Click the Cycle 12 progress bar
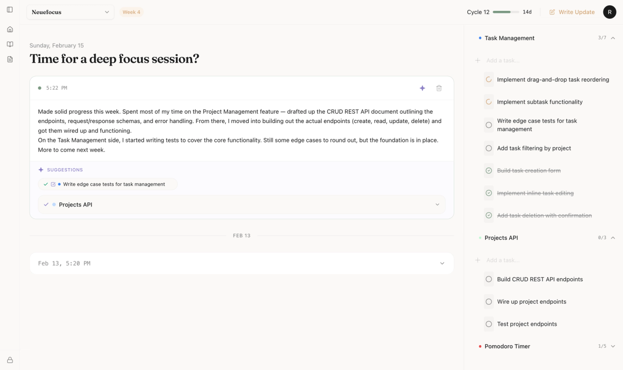The width and height of the screenshot is (623, 370). click(506, 12)
